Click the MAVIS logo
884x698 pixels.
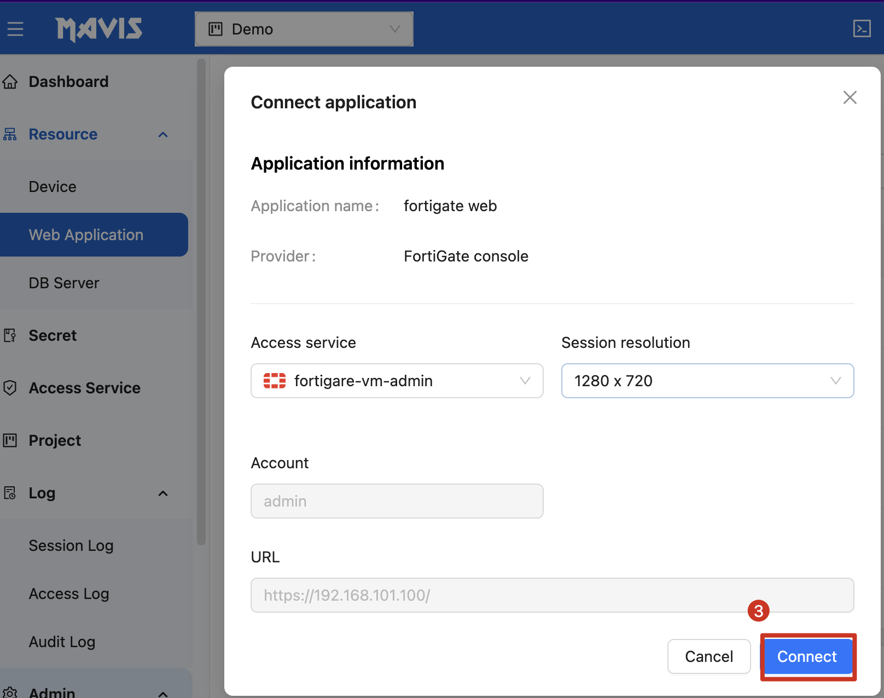coord(99,29)
